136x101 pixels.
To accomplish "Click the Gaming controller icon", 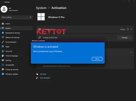I will pos(3,60).
